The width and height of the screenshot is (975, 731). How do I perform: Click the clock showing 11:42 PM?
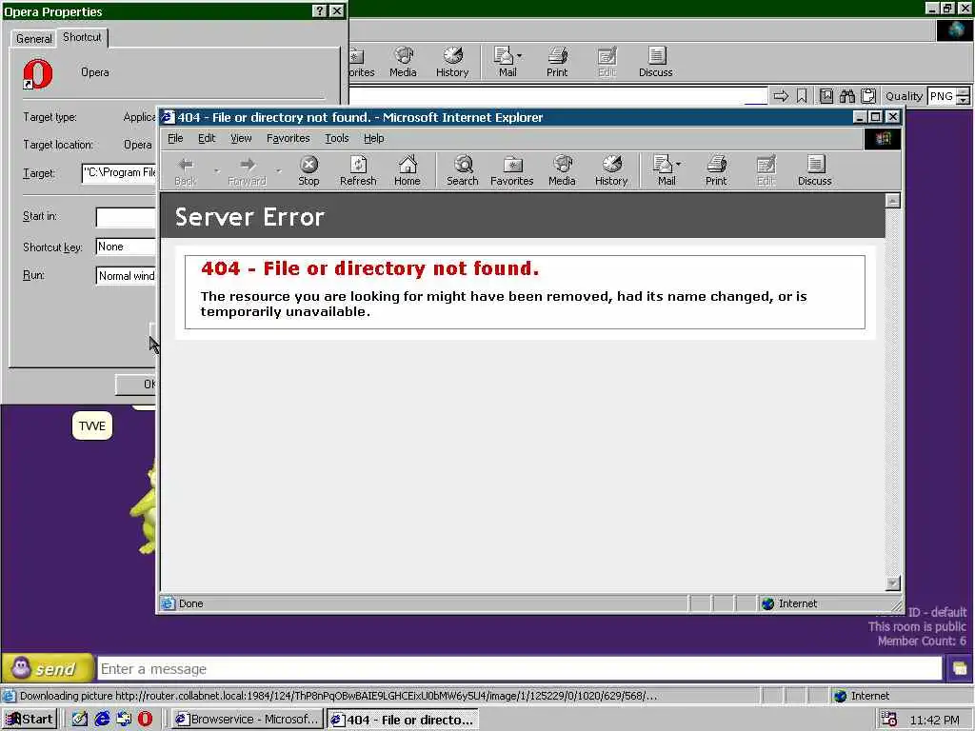coord(935,720)
